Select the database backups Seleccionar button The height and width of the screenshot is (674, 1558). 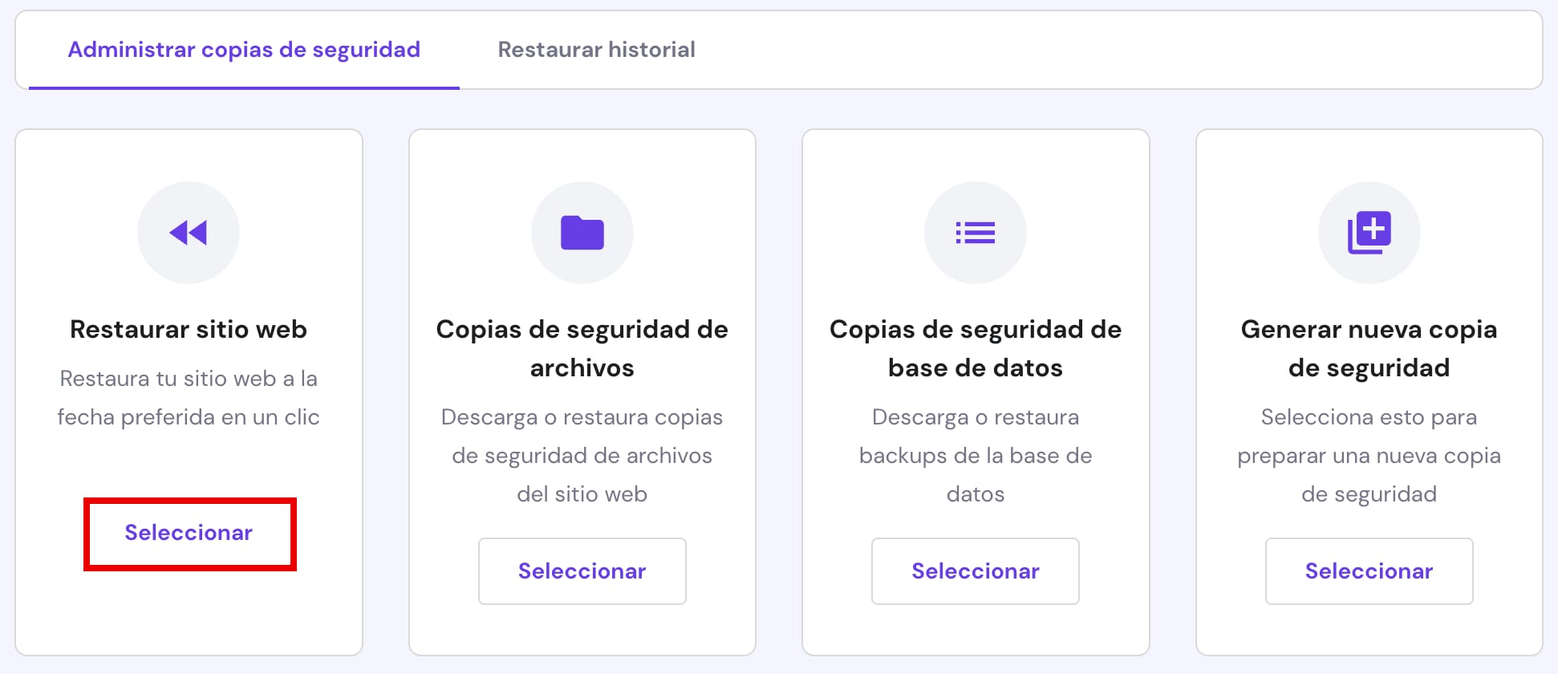tap(975, 570)
